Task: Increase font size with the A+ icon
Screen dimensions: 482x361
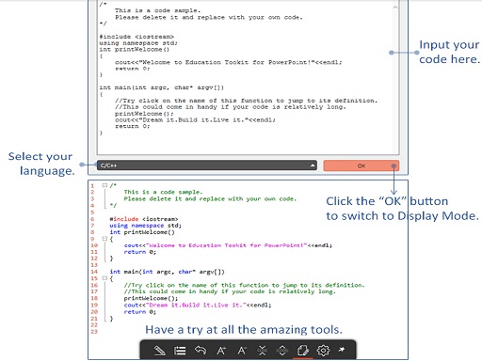Action: pos(221,351)
